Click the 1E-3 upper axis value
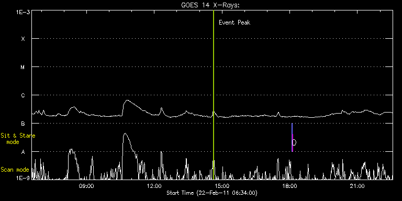 pos(23,12)
